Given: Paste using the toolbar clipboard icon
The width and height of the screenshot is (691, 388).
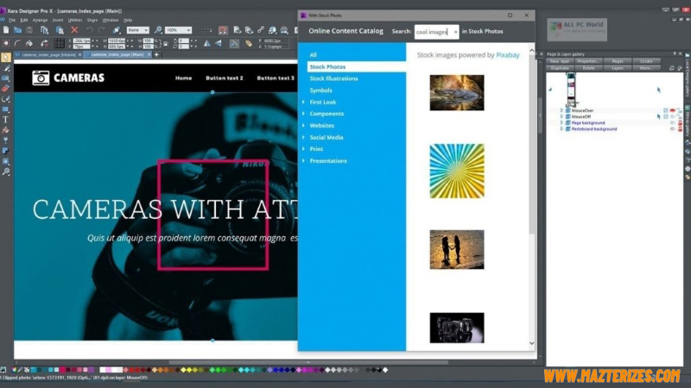Looking at the screenshot, I should pos(60,30).
